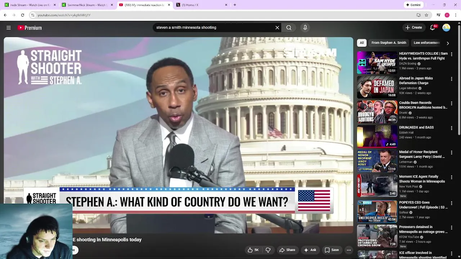Like the video with thumbs up
461x259 pixels.
click(x=253, y=250)
